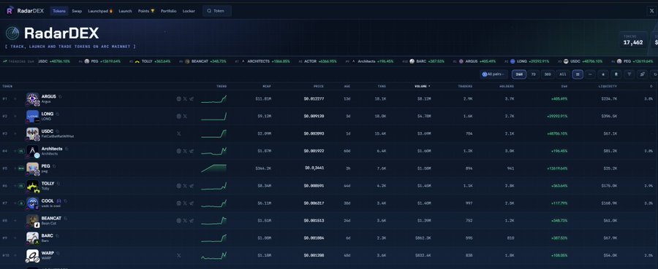
Task: Copy the PEG token address
Action: [55, 166]
